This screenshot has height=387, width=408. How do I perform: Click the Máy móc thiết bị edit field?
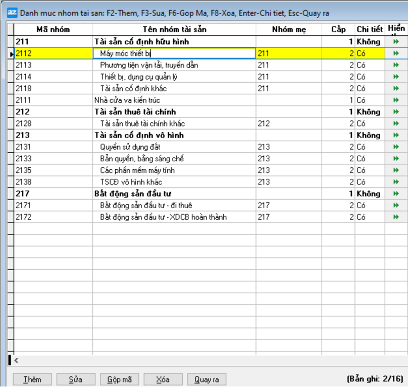point(174,53)
